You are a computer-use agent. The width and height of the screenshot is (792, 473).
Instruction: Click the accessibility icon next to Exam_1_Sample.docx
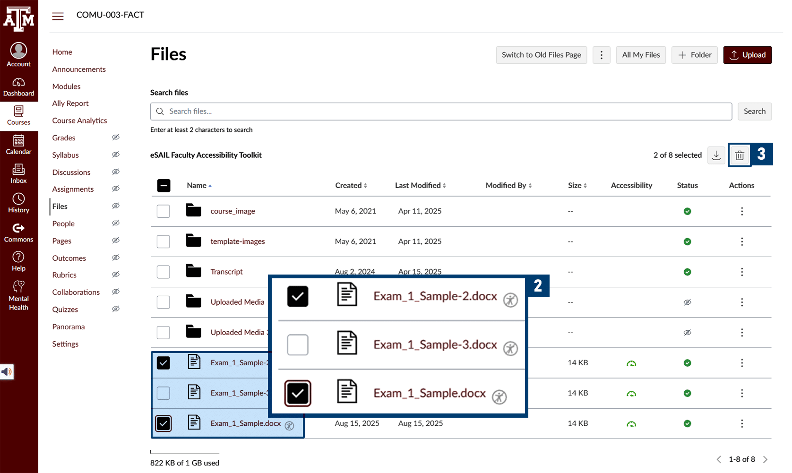(x=289, y=425)
